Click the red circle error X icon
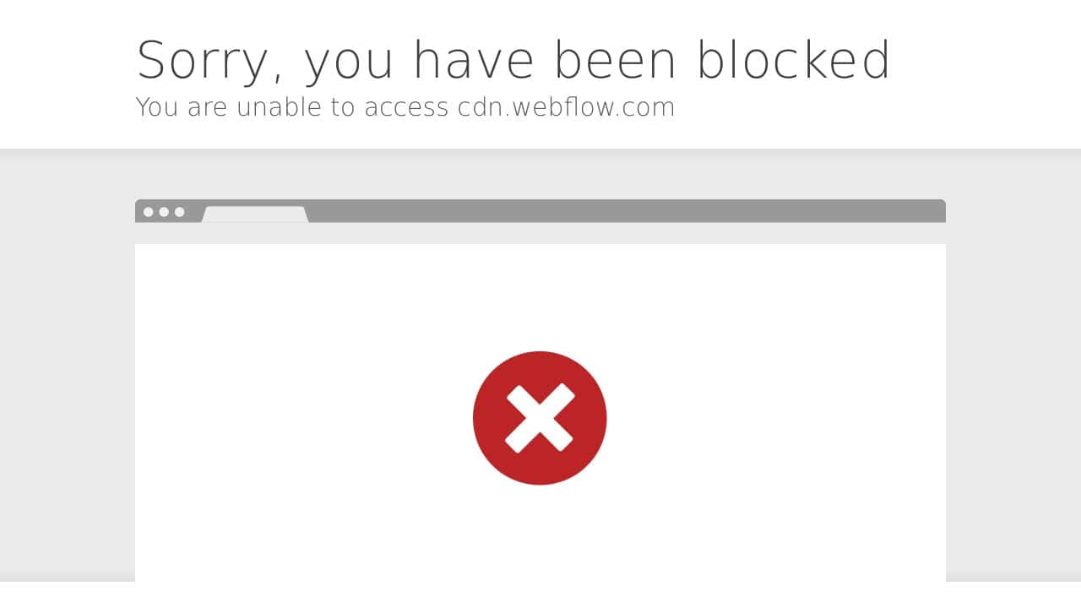The width and height of the screenshot is (1081, 608). tap(540, 418)
